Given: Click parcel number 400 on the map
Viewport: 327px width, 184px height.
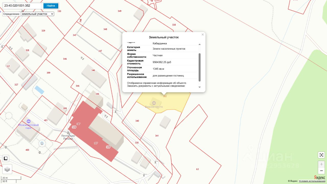Looking at the screenshot, I should pos(27,150).
